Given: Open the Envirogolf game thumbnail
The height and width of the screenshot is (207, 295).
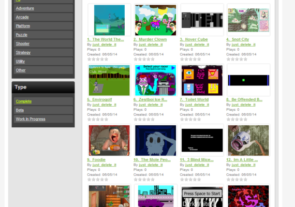Looking at the screenshot, I should click(109, 80).
